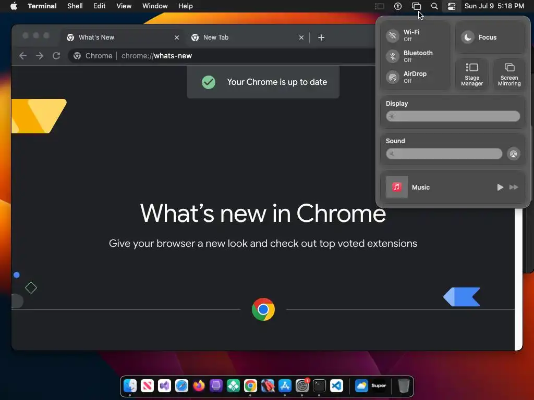
Task: Click the Stage Manager menu bar icon
Action: (380, 6)
